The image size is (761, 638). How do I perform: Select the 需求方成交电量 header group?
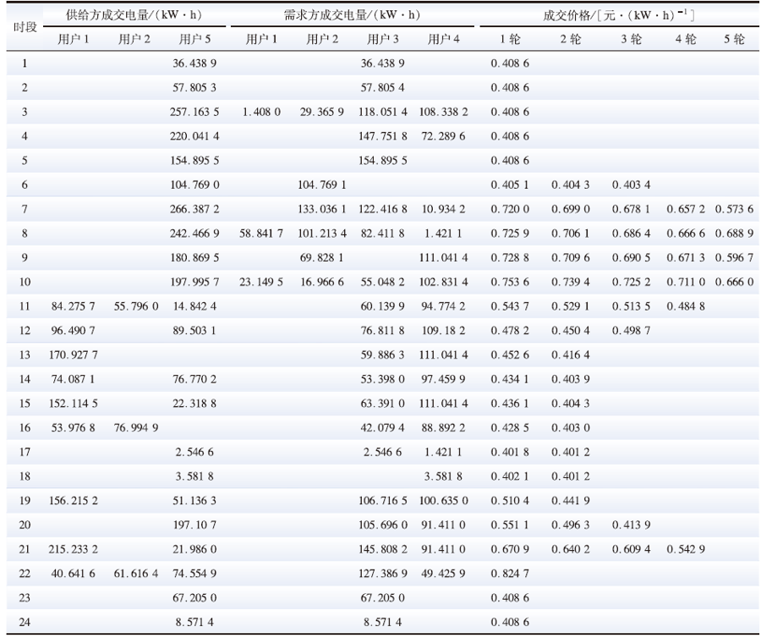pyautogui.click(x=352, y=15)
